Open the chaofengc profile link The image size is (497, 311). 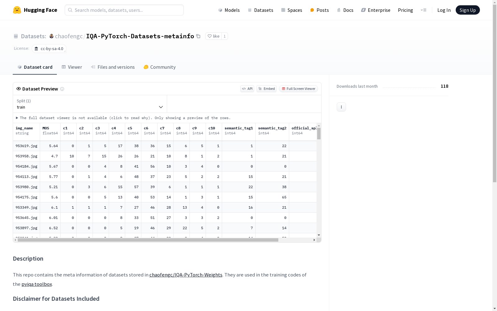click(69, 36)
